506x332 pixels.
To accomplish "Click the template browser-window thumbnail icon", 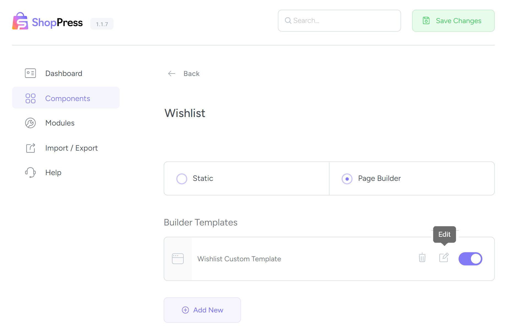I will pyautogui.click(x=178, y=258).
